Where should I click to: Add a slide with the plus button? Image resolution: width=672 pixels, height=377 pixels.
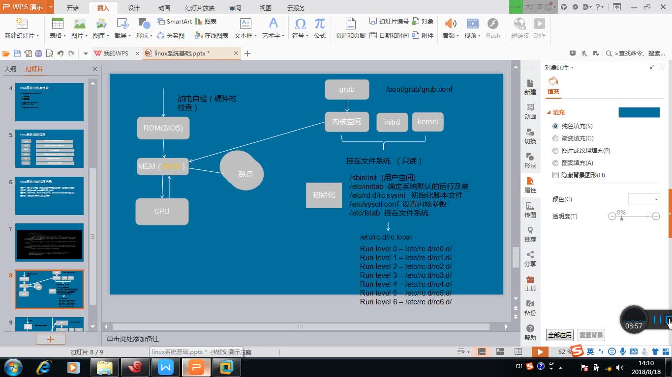click(50, 339)
